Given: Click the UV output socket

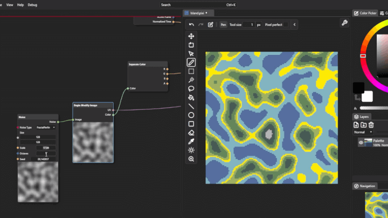Looking at the screenshot, I should 113,110.
